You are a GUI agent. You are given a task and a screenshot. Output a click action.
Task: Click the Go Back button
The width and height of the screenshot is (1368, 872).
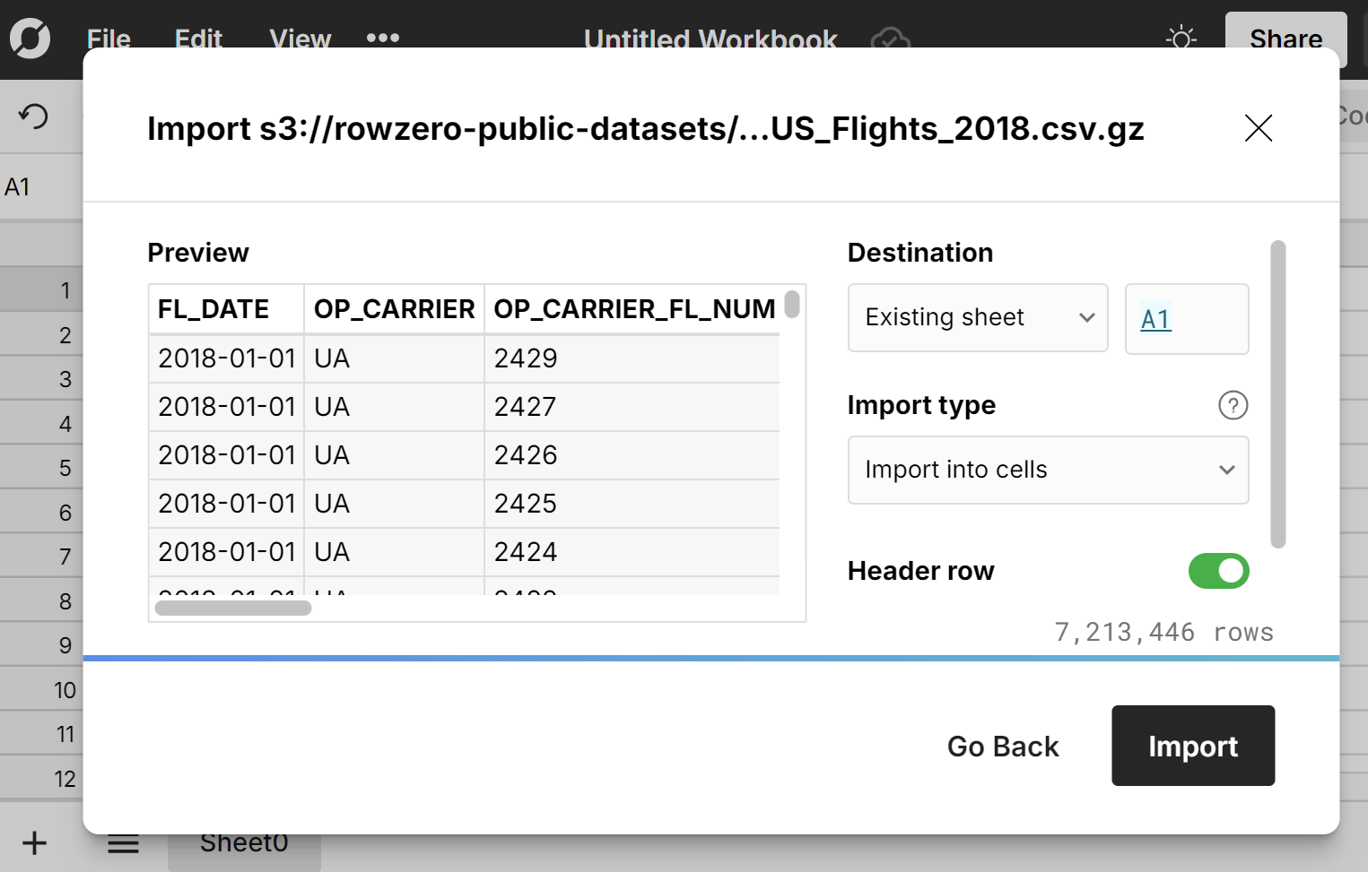pyautogui.click(x=1003, y=746)
